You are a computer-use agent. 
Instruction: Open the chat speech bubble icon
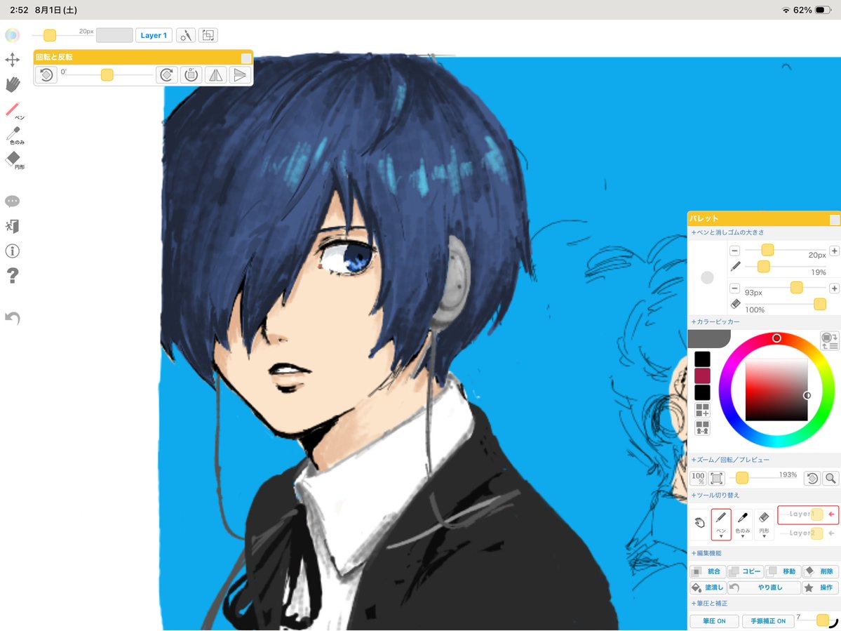pos(13,201)
